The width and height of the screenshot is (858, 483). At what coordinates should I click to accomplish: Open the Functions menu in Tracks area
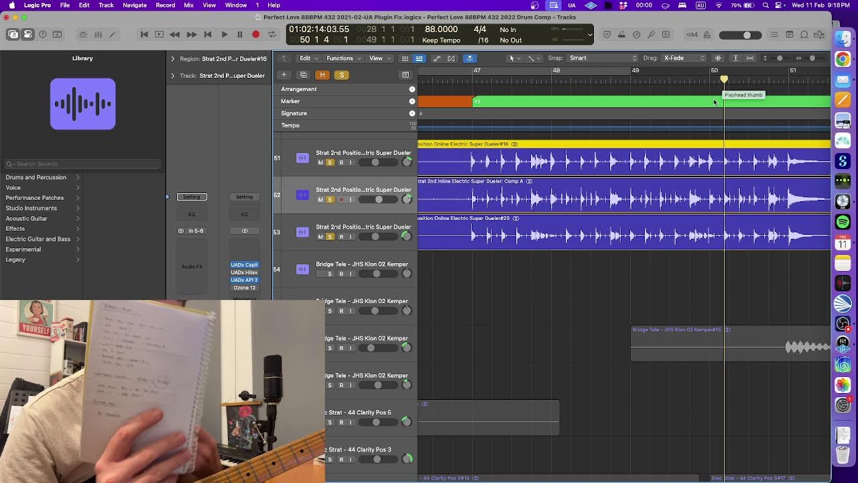point(343,58)
